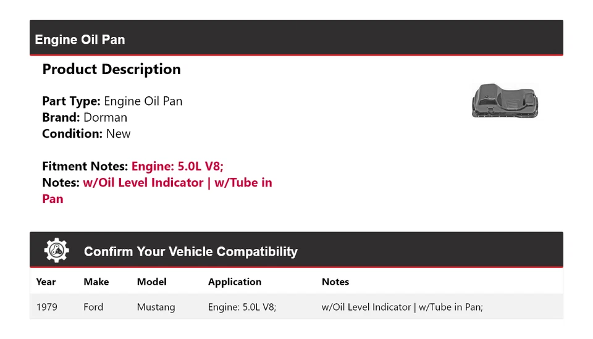Click the Application column header
The image size is (593, 339).
point(235,282)
